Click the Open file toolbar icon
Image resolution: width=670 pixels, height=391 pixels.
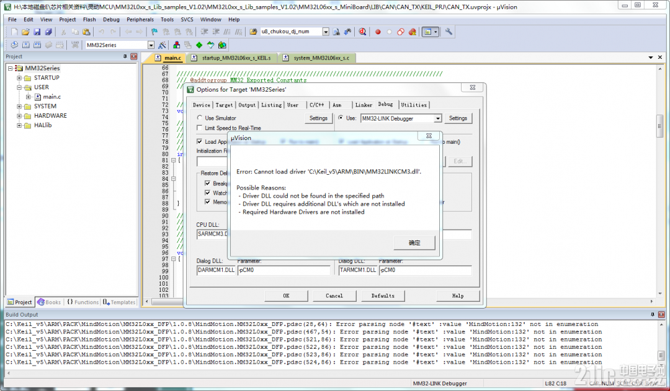click(25, 32)
